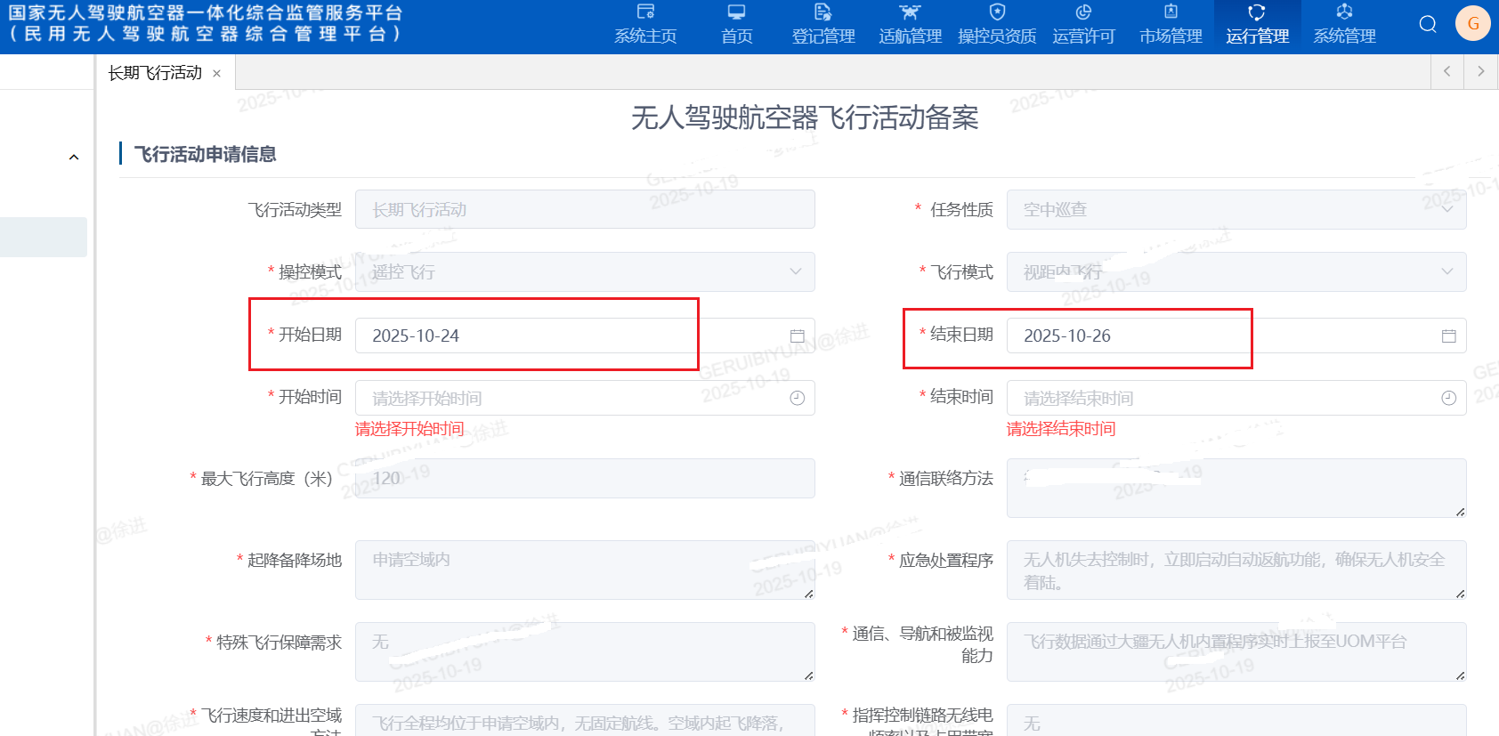Go to 系统主页 in top navigation
Image resolution: width=1499 pixels, height=736 pixels.
pyautogui.click(x=645, y=25)
